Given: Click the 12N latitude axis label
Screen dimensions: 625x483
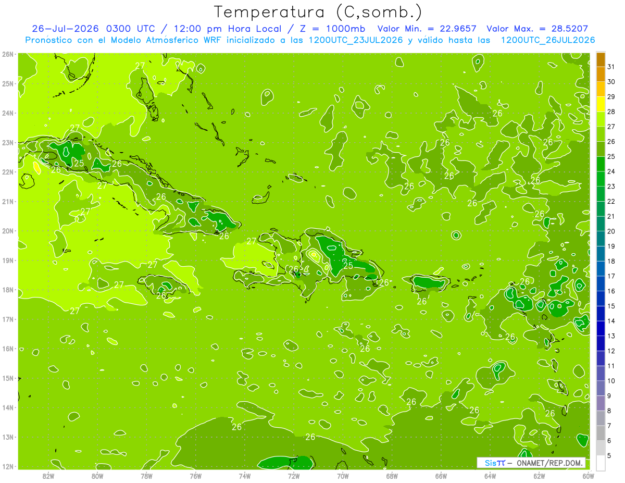Looking at the screenshot, I should [x=8, y=466].
